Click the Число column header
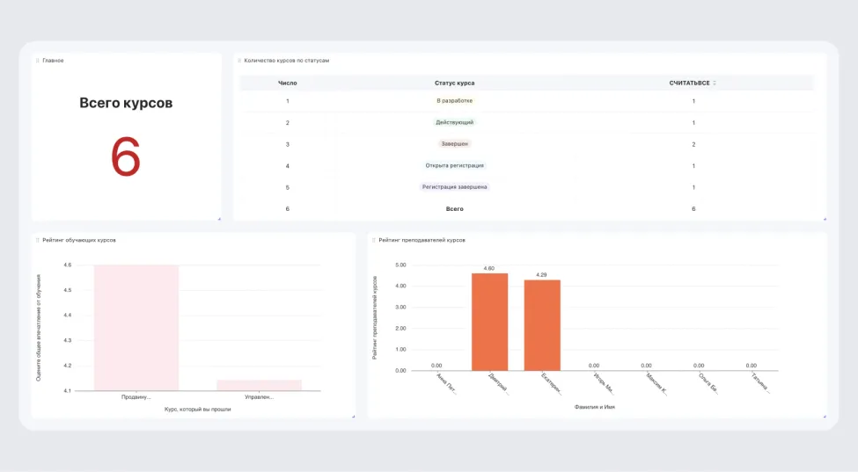 tap(287, 84)
